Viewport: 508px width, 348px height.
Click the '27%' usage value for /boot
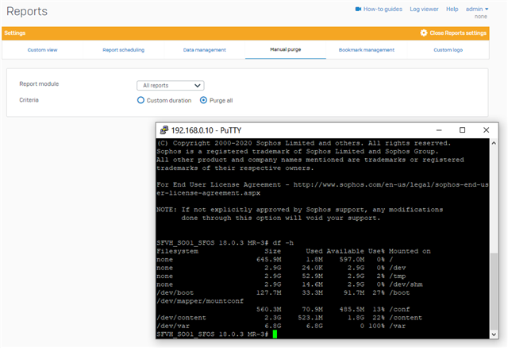pos(379,292)
